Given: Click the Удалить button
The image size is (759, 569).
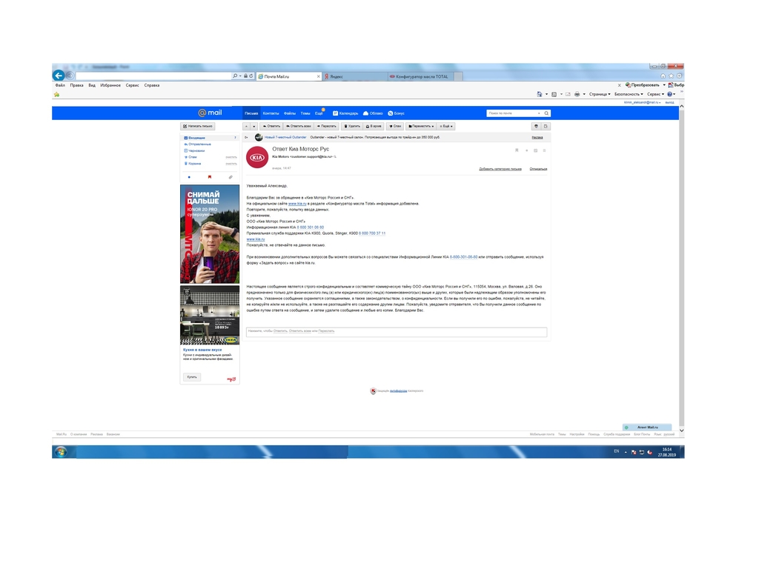Looking at the screenshot, I should (352, 126).
